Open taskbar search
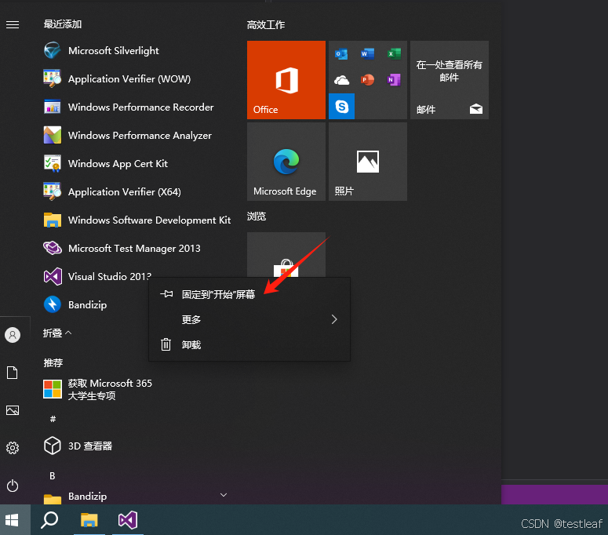The height and width of the screenshot is (535, 608). click(x=49, y=520)
